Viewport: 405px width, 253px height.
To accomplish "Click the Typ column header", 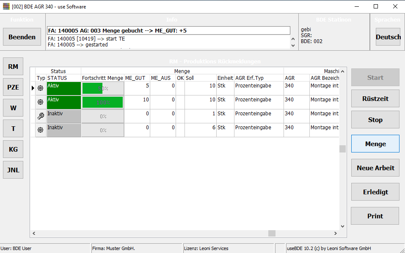I will (41, 78).
